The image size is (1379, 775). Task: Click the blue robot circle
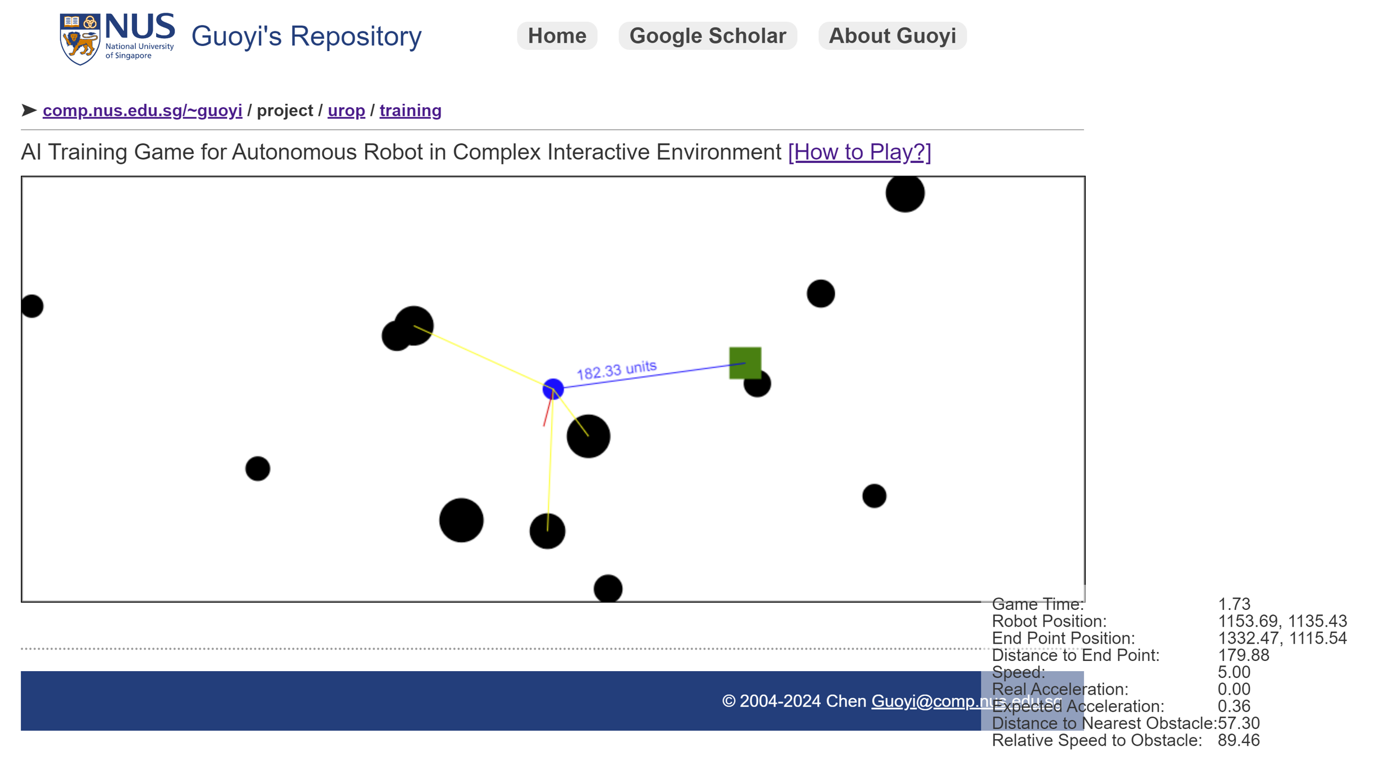553,389
